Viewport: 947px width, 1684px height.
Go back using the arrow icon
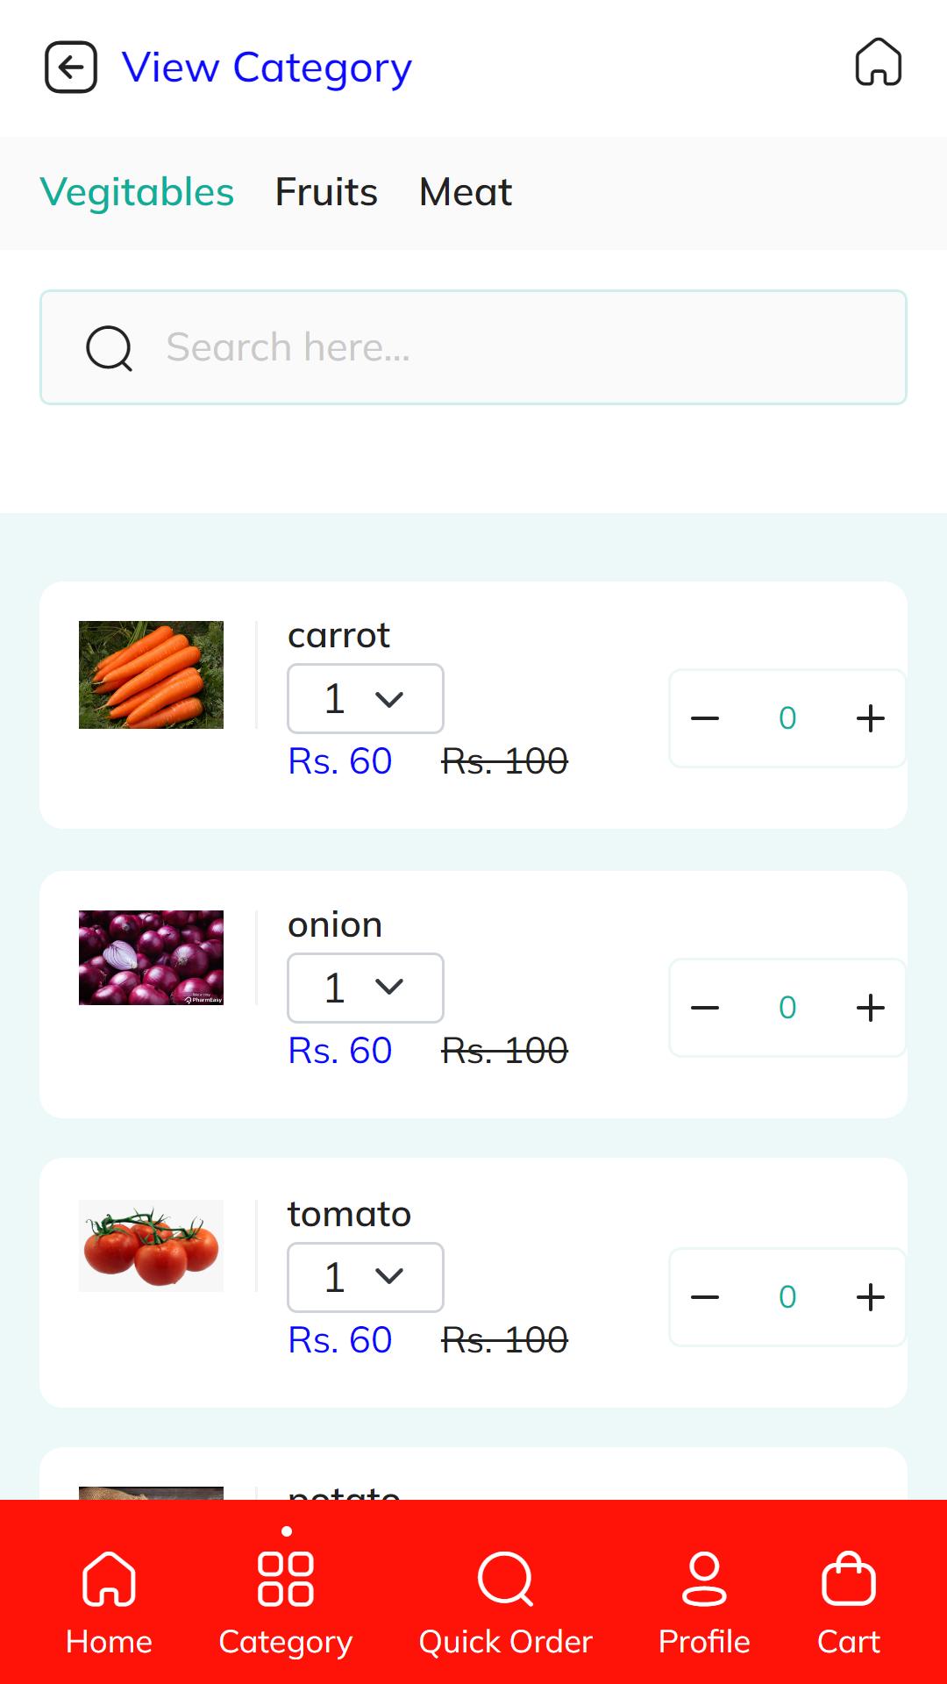click(x=71, y=68)
